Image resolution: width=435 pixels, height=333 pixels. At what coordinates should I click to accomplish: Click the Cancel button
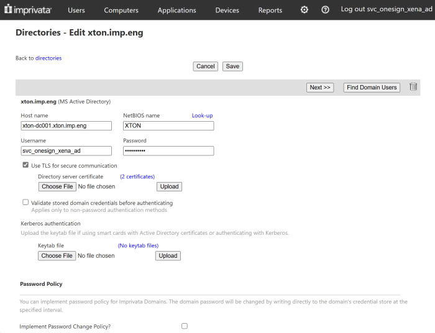pos(206,66)
